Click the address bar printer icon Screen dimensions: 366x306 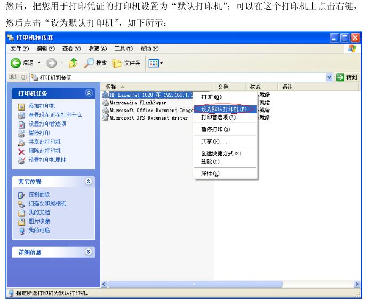[x=35, y=77]
